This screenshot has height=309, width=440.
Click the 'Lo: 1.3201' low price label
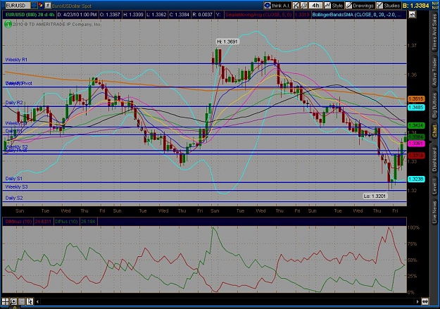(375, 196)
